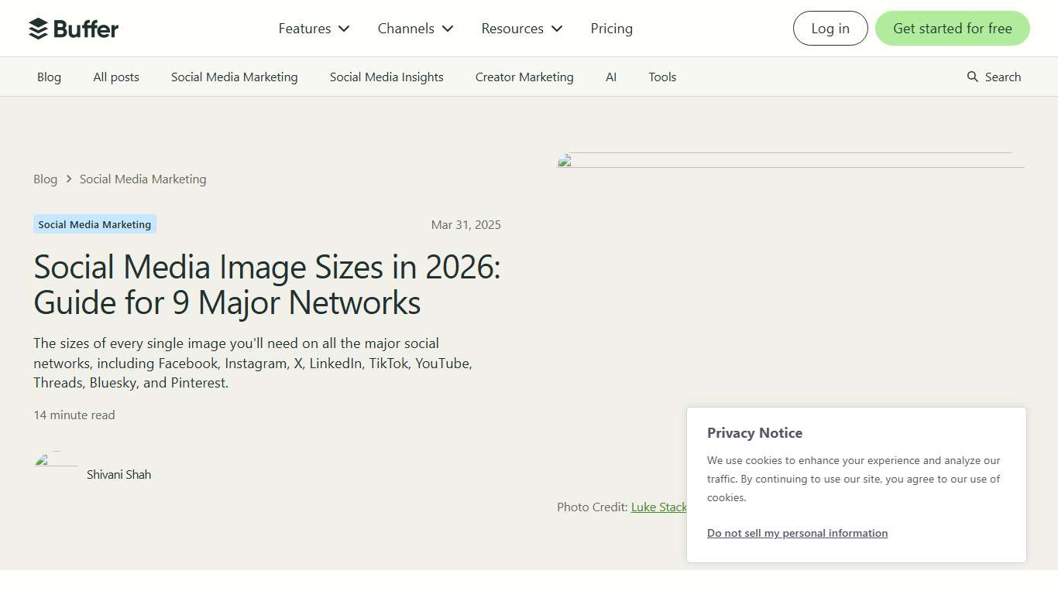The height and width of the screenshot is (594, 1058).
Task: Select the AI nav item
Action: click(x=611, y=77)
